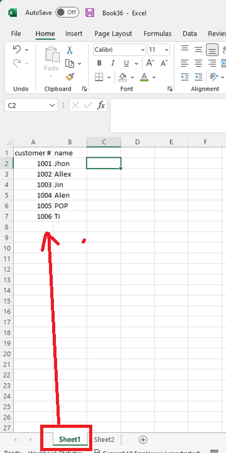Image resolution: width=226 pixels, height=453 pixels.
Task: Click the Insert Function fx icon
Action: click(101, 106)
